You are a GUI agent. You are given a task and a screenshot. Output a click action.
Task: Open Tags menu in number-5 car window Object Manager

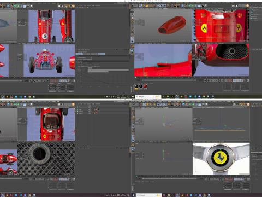coord(93,5)
